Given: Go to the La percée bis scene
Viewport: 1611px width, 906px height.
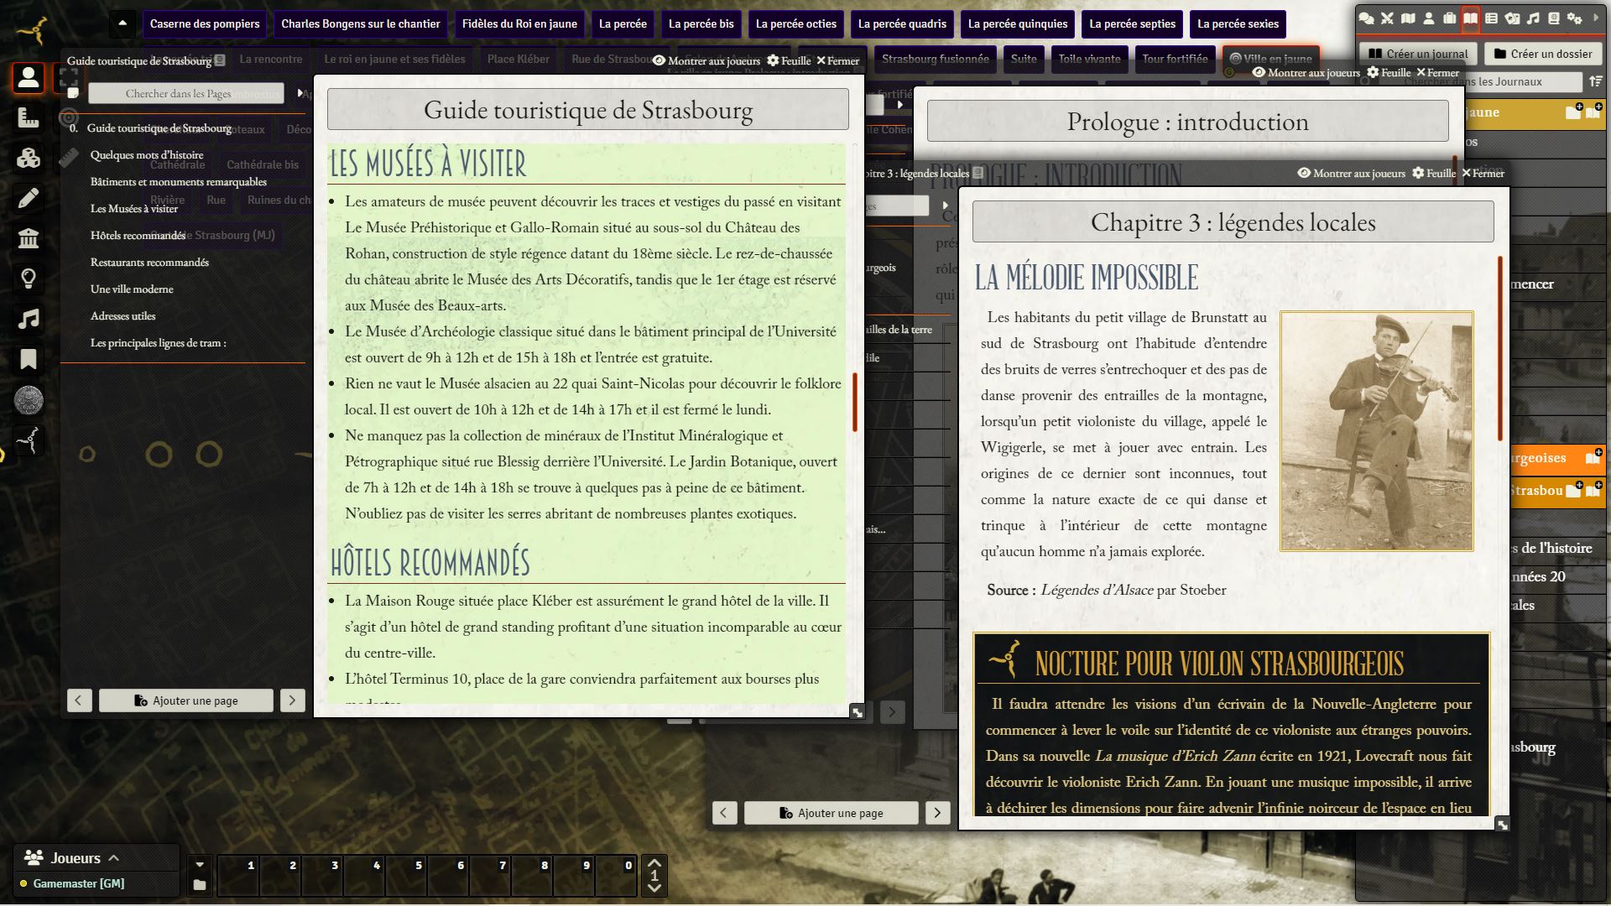Looking at the screenshot, I should click(701, 24).
